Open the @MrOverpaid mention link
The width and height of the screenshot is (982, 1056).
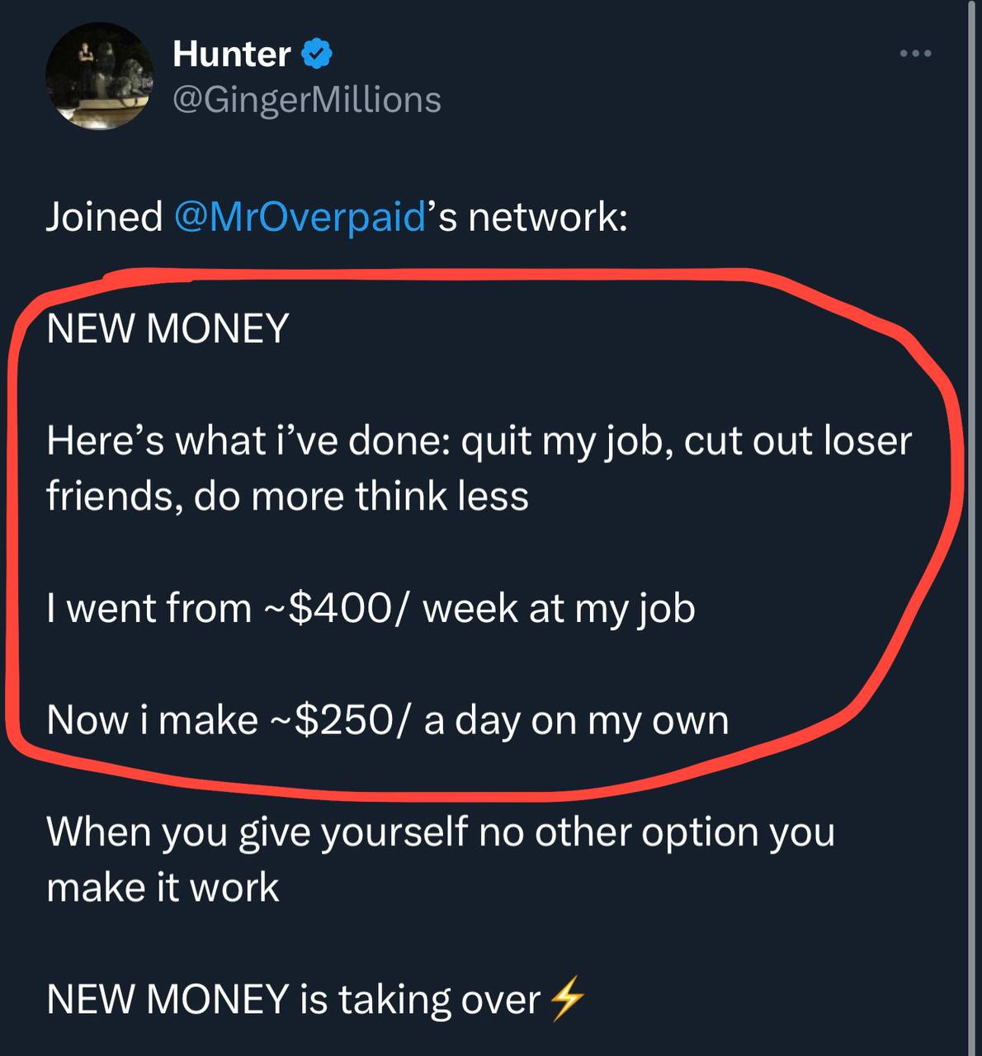pyautogui.click(x=300, y=217)
